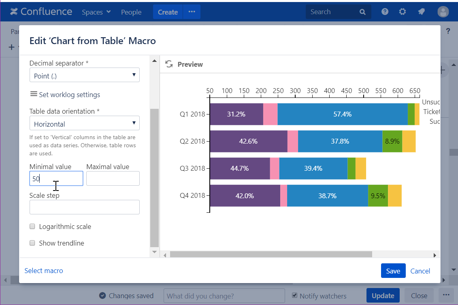Image resolution: width=458 pixels, height=305 pixels.
Task: Enable the Logarithmic scale checkbox
Action: 33,227
